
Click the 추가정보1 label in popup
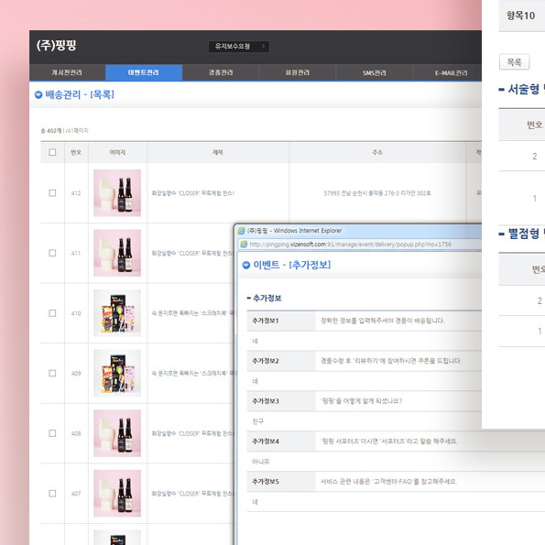[266, 321]
